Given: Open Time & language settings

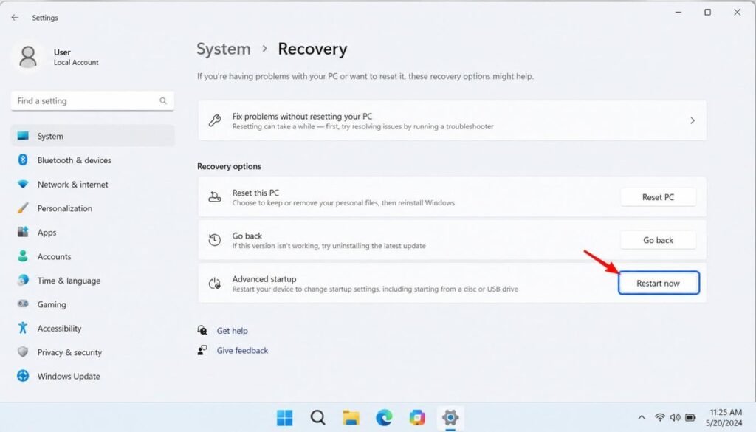Looking at the screenshot, I should coord(92,281).
